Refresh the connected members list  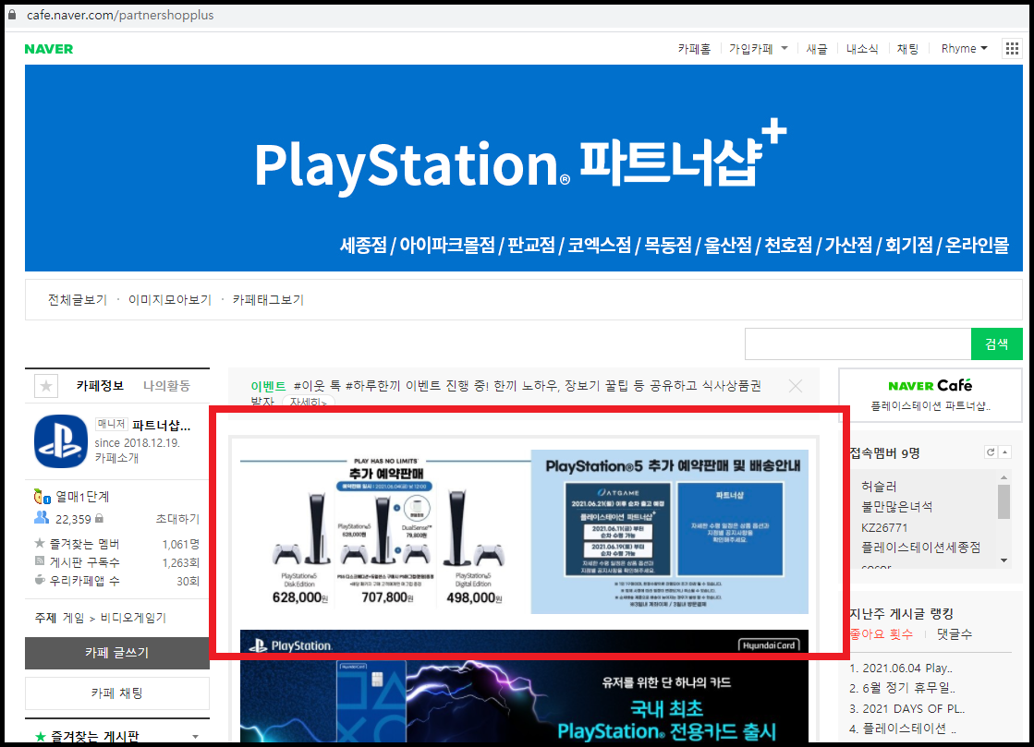(x=990, y=452)
